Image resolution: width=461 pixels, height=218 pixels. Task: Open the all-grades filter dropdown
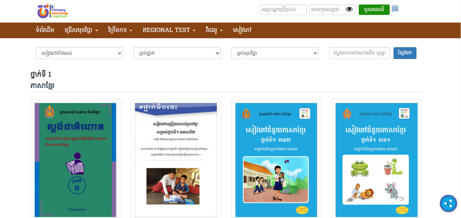pyautogui.click(x=177, y=53)
